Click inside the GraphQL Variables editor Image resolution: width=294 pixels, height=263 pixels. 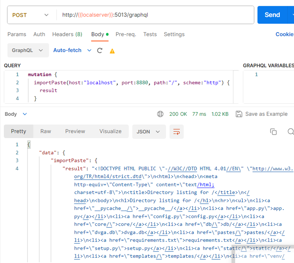[269, 87]
